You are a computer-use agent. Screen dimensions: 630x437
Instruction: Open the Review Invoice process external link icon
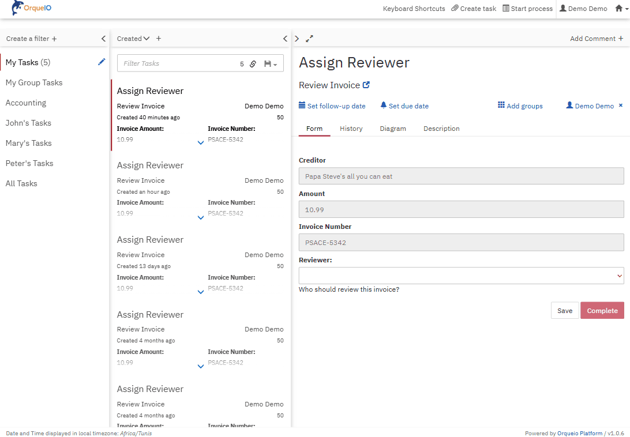pyautogui.click(x=366, y=85)
